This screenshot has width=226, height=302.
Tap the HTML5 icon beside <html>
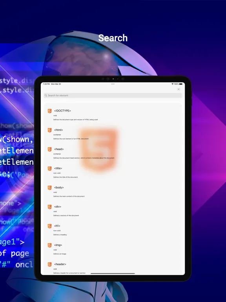tap(49, 130)
